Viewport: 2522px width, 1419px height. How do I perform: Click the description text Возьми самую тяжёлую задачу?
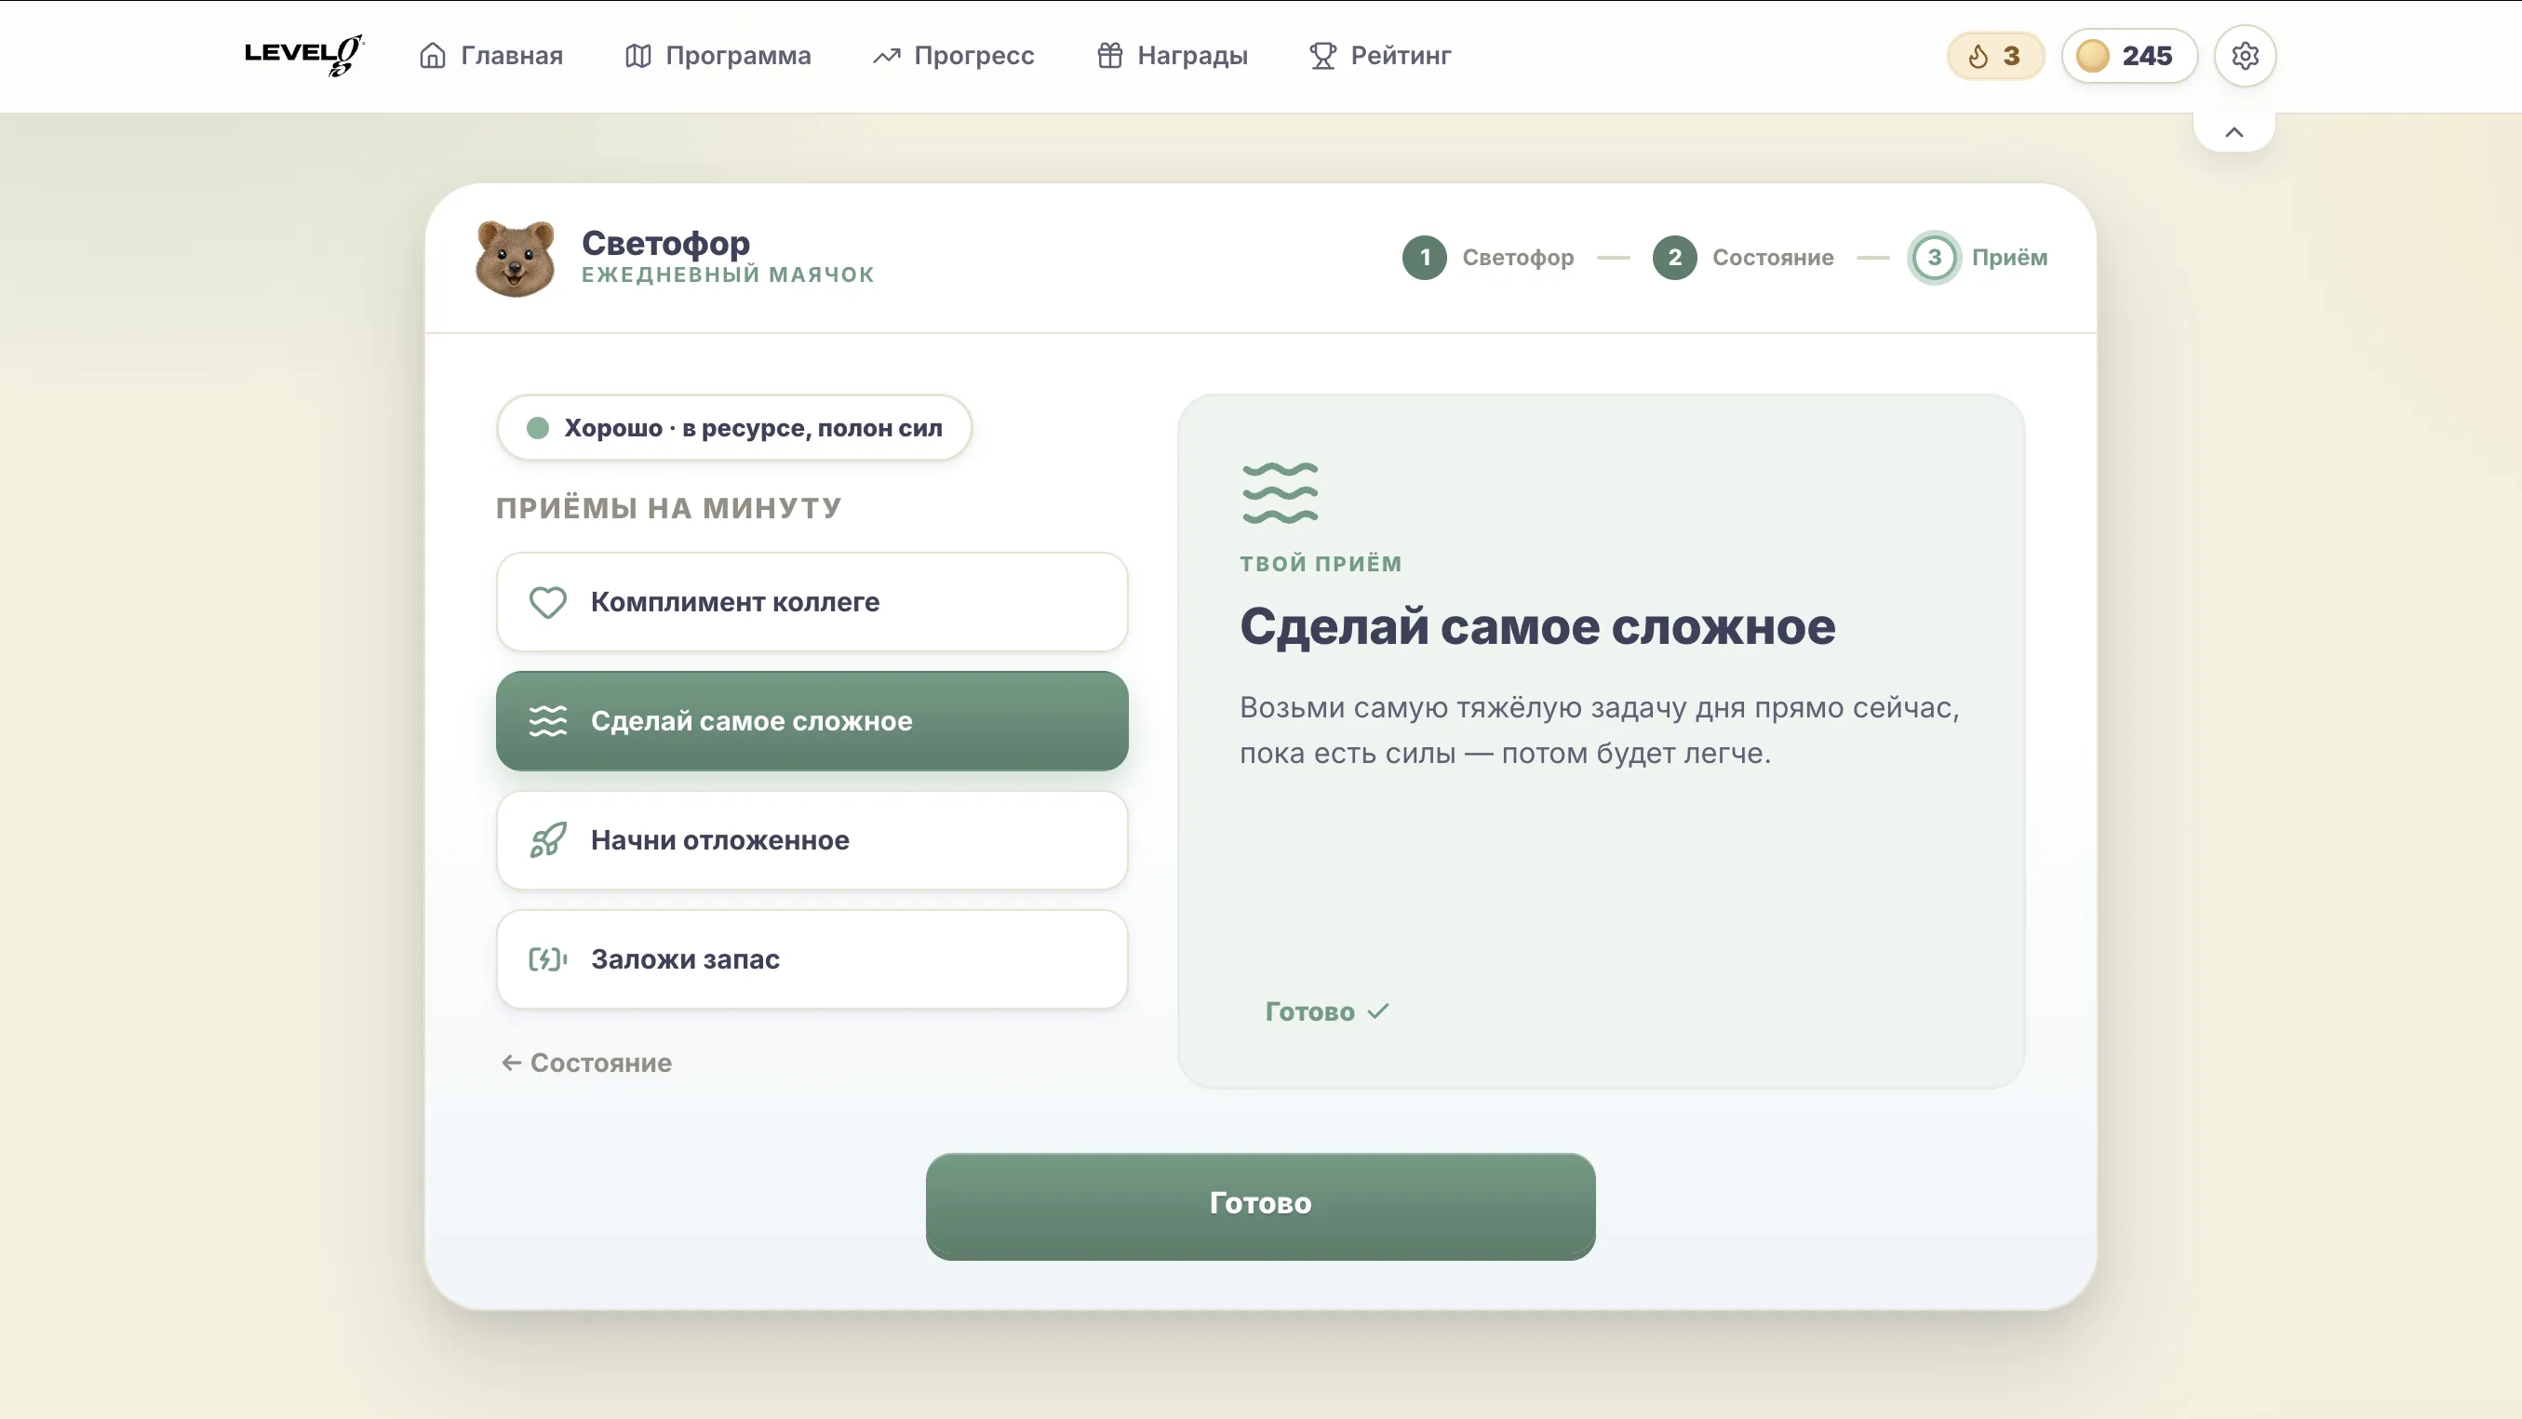pos(1599,730)
